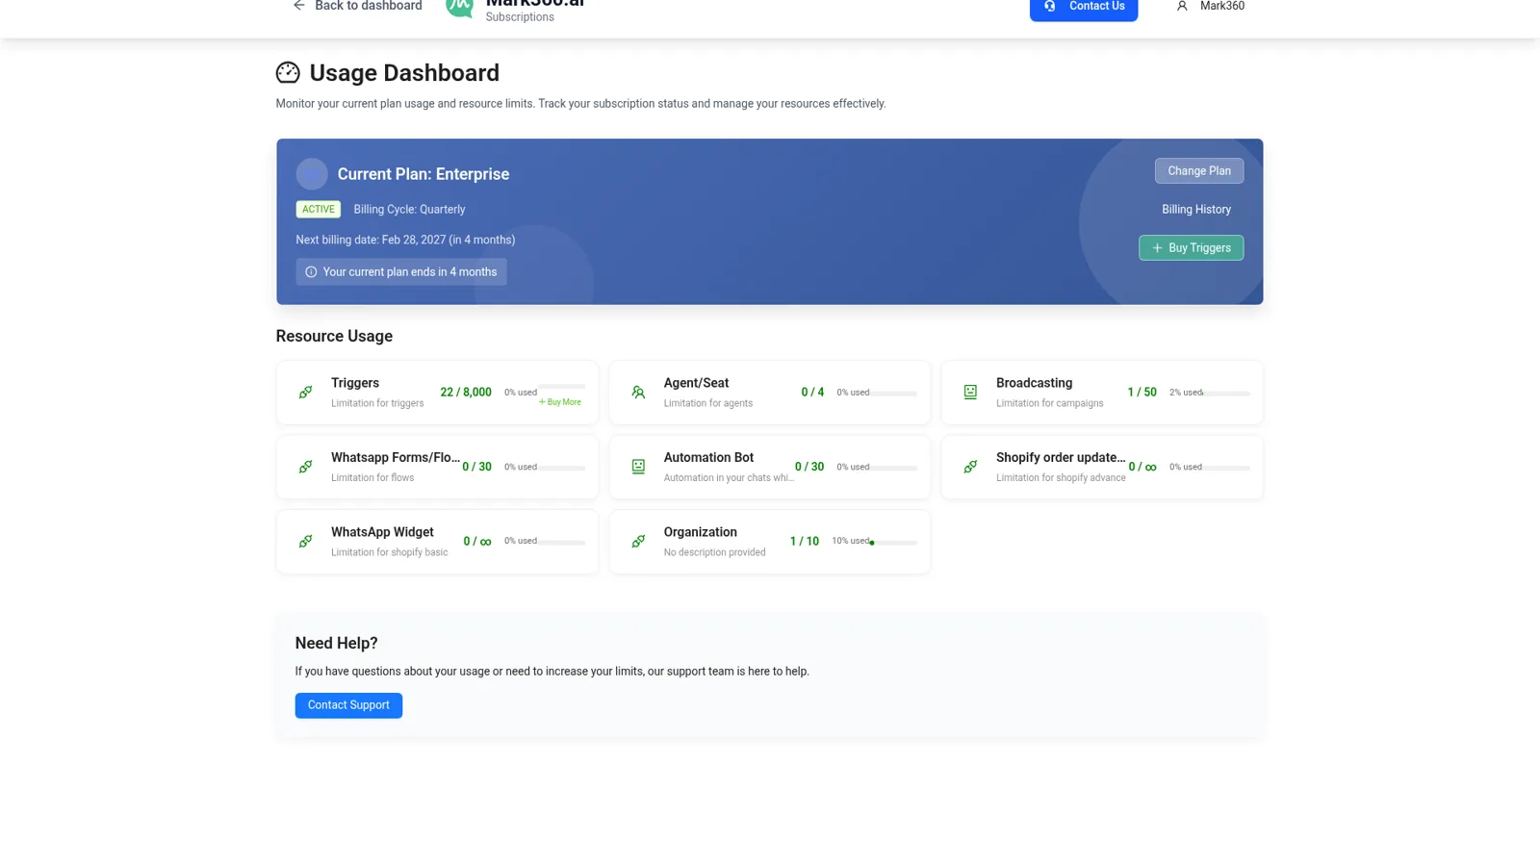Image resolution: width=1540 pixels, height=866 pixels.
Task: Click the Contact Support button
Action: (348, 705)
